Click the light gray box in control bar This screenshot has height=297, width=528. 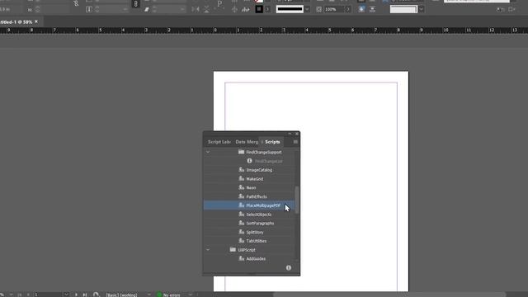pos(403,9)
